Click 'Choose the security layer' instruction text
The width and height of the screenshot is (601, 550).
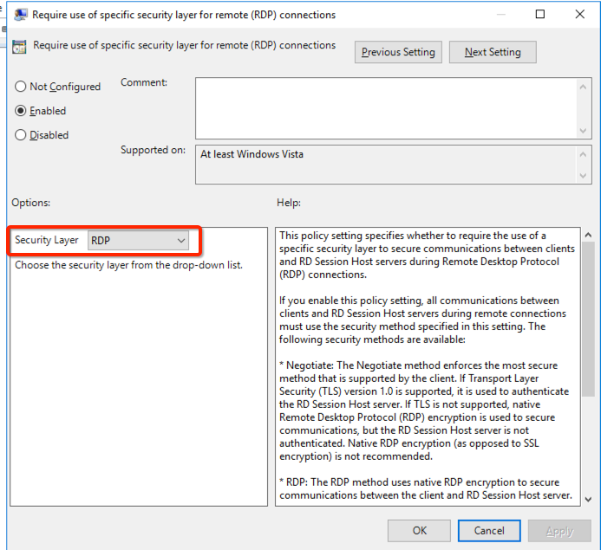point(128,265)
